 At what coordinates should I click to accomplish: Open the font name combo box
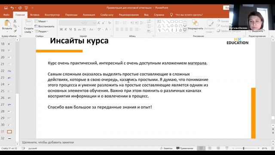tap(72, 23)
